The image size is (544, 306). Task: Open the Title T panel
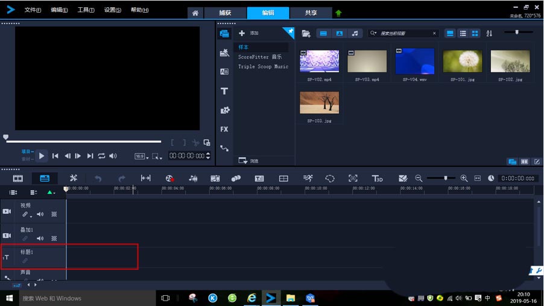(224, 91)
